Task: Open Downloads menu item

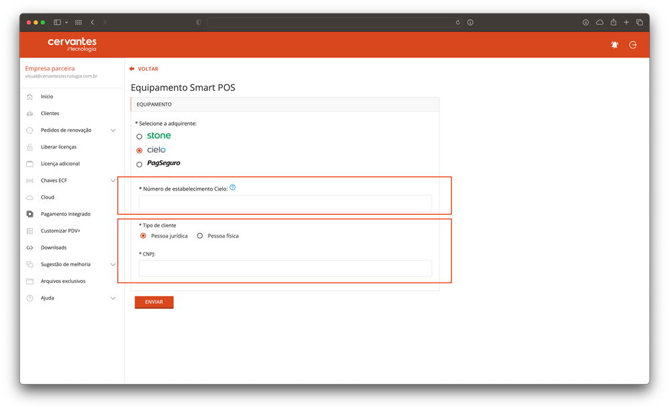Action: pos(54,248)
